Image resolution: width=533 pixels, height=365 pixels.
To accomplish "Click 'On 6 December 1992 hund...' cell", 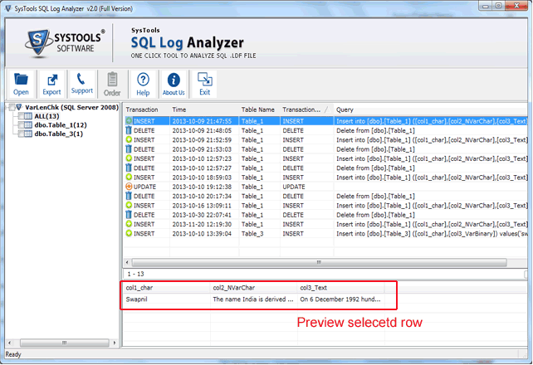I will pyautogui.click(x=341, y=299).
